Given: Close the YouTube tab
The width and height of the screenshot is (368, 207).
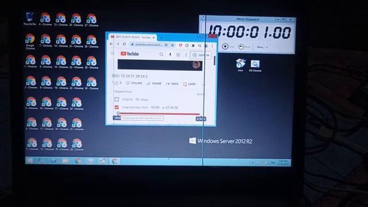Looking at the screenshot, I should click(154, 37).
